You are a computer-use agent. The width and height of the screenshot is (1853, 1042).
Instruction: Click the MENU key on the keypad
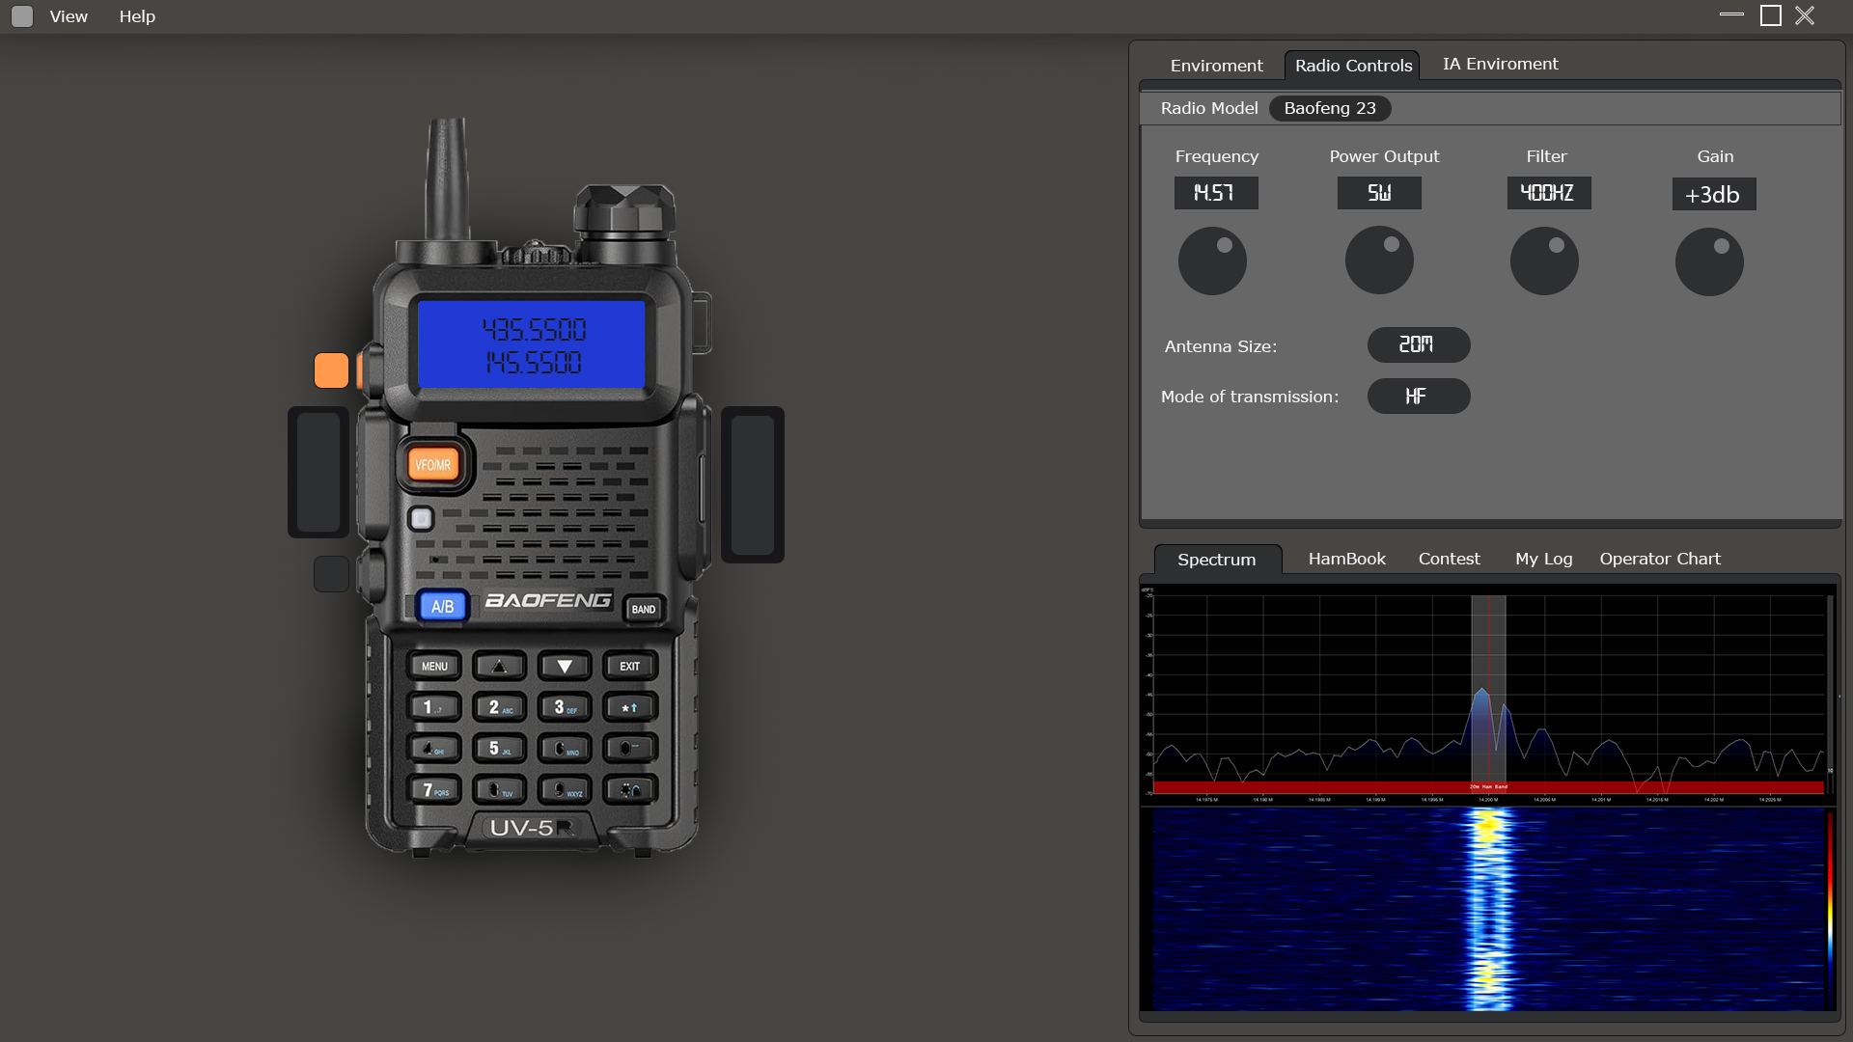(x=434, y=666)
